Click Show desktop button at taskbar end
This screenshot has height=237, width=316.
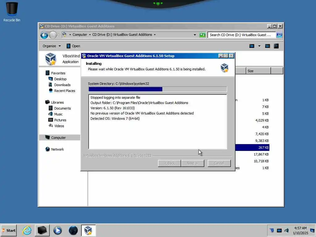313,230
